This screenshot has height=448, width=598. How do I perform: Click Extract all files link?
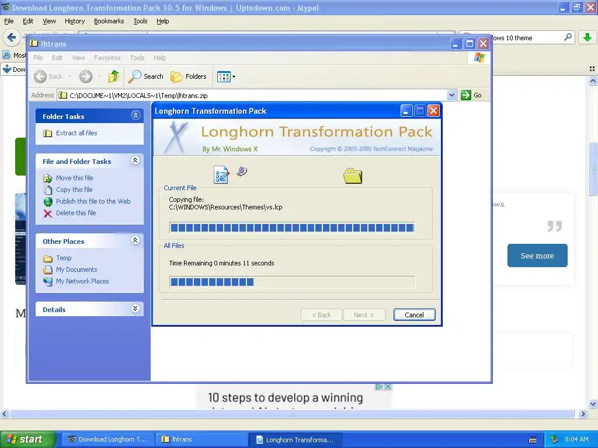(77, 133)
